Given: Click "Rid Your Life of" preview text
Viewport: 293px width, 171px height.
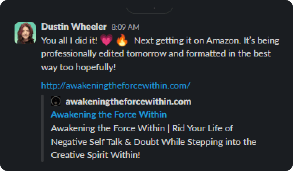Looking at the screenshot, I should tap(203, 129).
